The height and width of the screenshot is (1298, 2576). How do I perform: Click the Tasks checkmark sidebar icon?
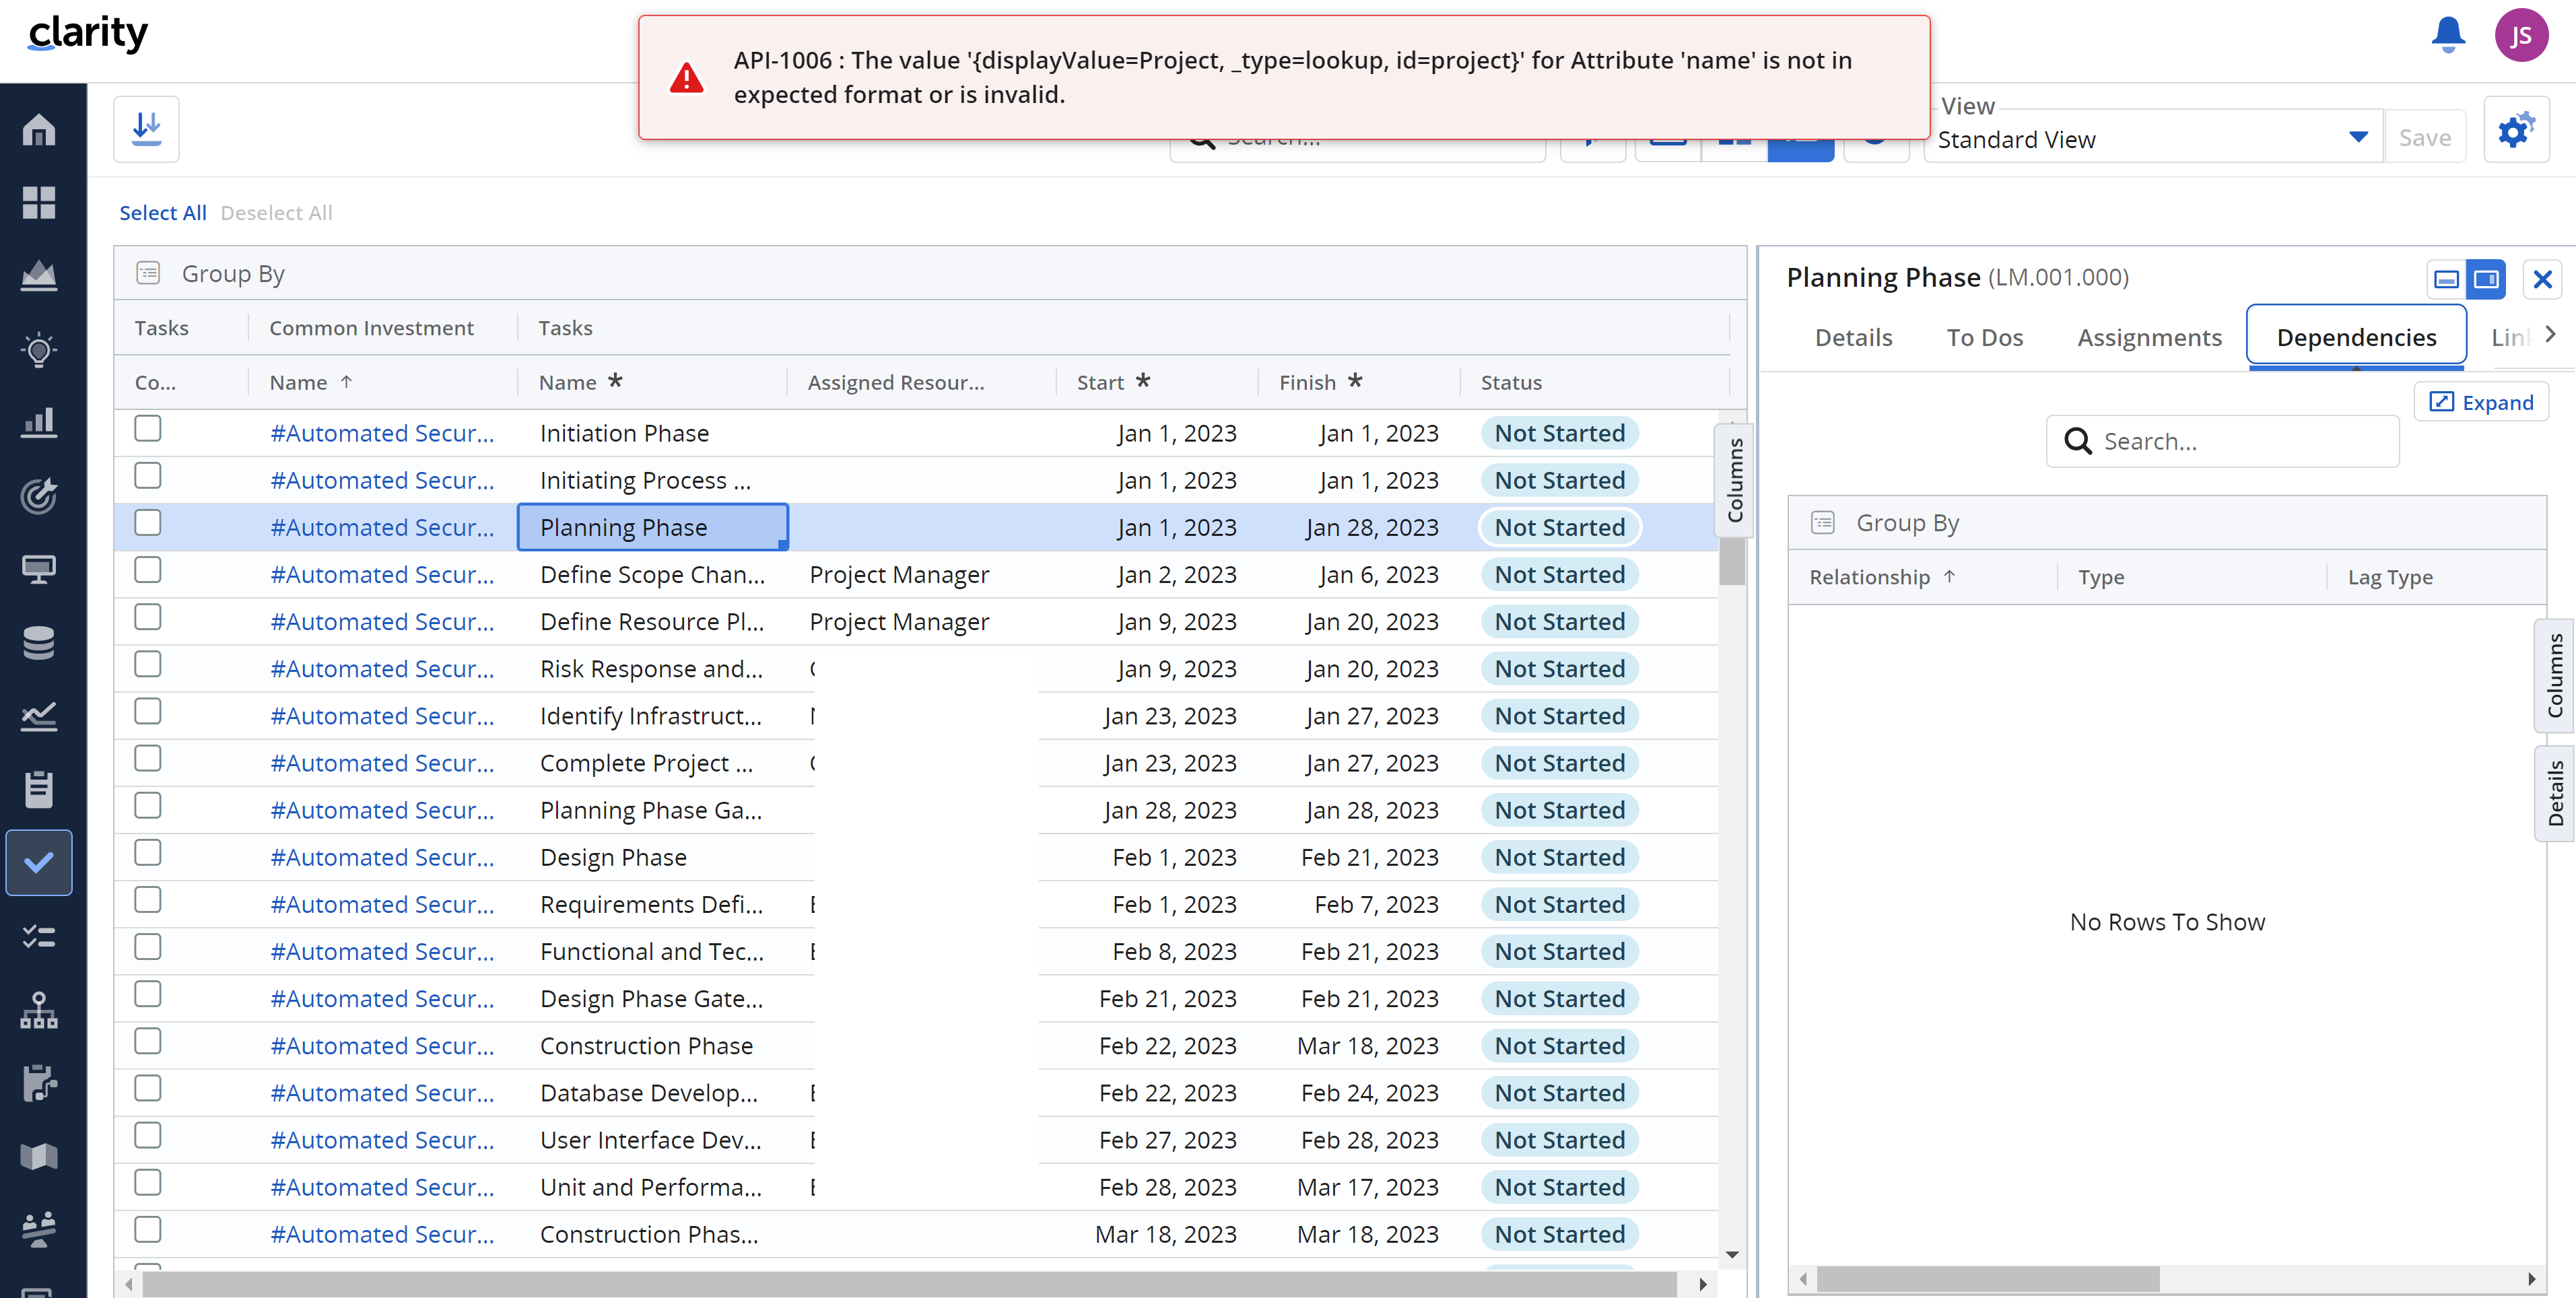pyautogui.click(x=39, y=862)
